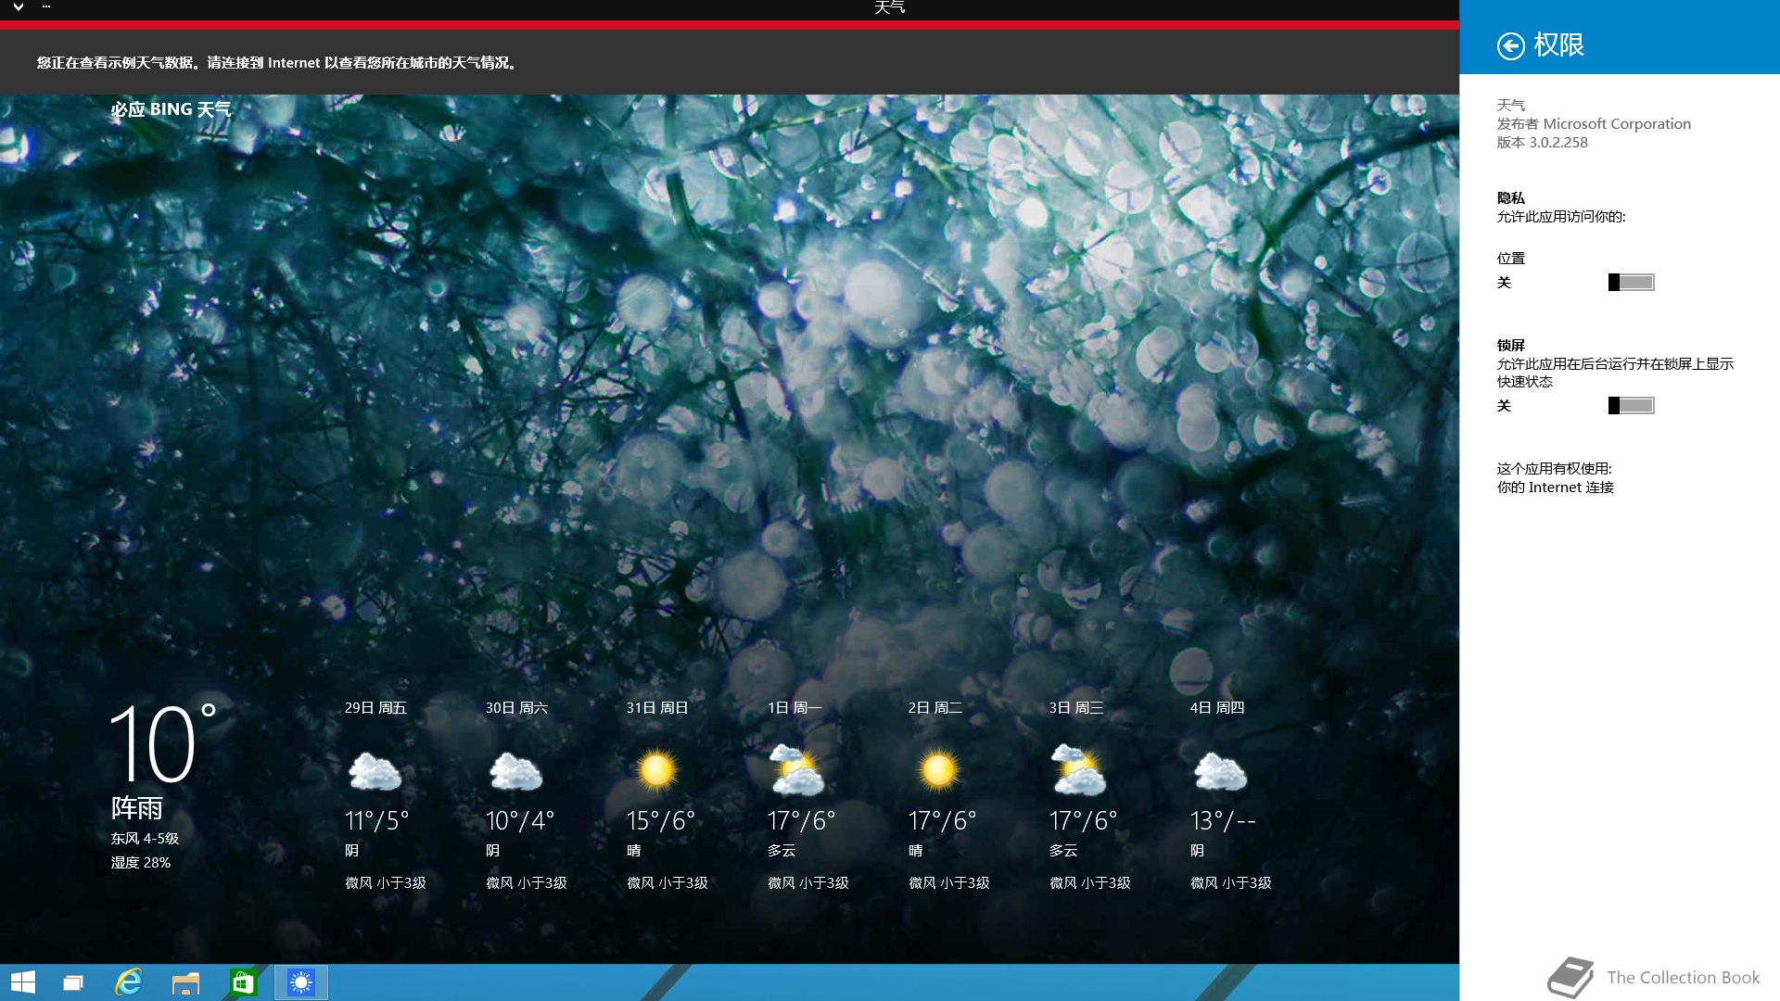
Task: Click the 10°/4° temperature reading
Action: click(520, 821)
